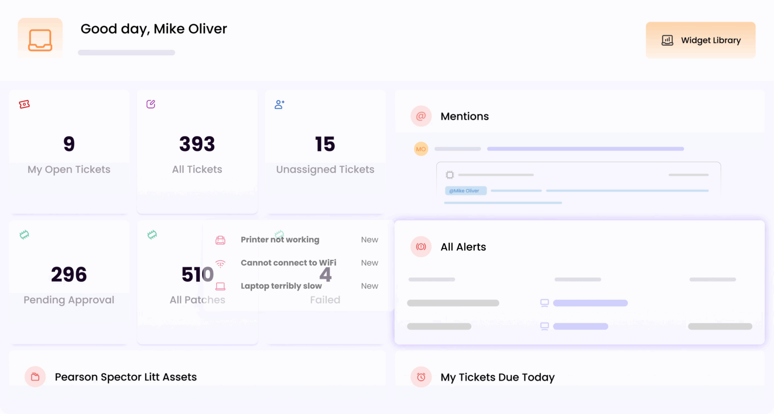Click the Mentions @ icon
This screenshot has height=414, width=774.
pyautogui.click(x=421, y=116)
